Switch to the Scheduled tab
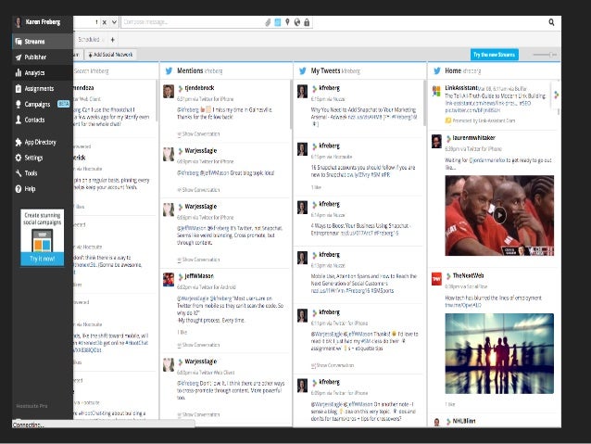The height and width of the screenshot is (444, 591). pos(89,39)
